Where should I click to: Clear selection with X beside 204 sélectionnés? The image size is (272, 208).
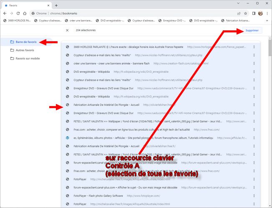coord(67,30)
